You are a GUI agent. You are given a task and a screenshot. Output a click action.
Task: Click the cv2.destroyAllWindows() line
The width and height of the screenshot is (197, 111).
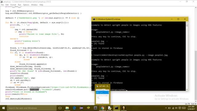[x=18, y=99]
